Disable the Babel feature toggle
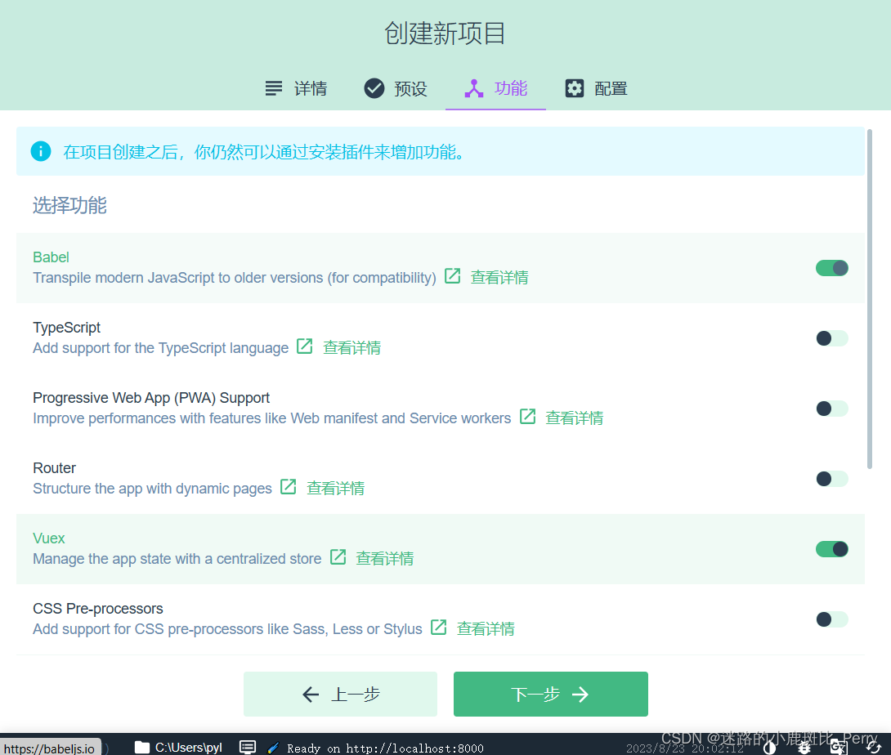Viewport: 891px width, 755px height. point(831,268)
